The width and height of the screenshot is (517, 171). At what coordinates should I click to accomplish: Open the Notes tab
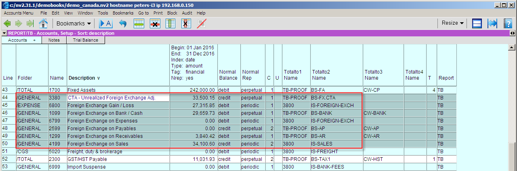(54, 40)
